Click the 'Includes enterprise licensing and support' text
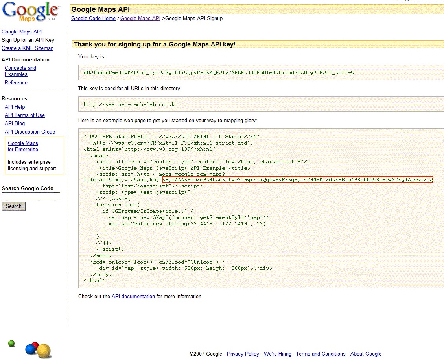This screenshot has height=360, width=444. click(x=32, y=165)
